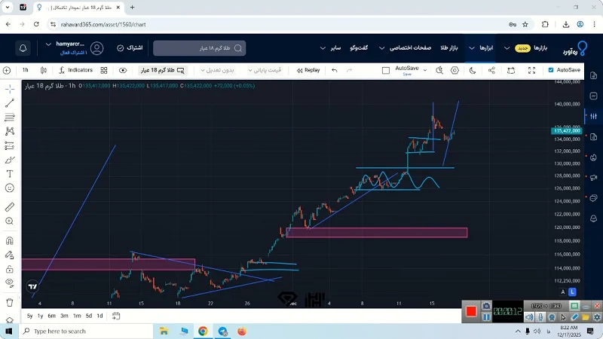Select the 6m range button
Image resolution: width=603 pixels, height=339 pixels.
[51, 316]
